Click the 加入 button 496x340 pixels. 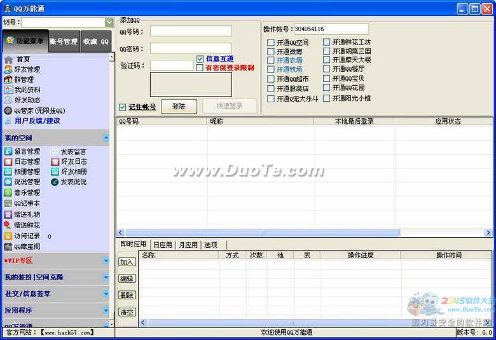tap(127, 262)
